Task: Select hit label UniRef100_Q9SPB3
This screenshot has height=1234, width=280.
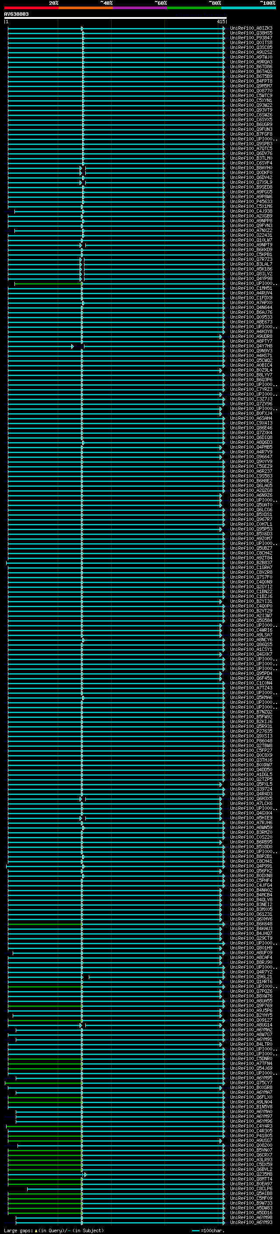Action: click(x=251, y=144)
